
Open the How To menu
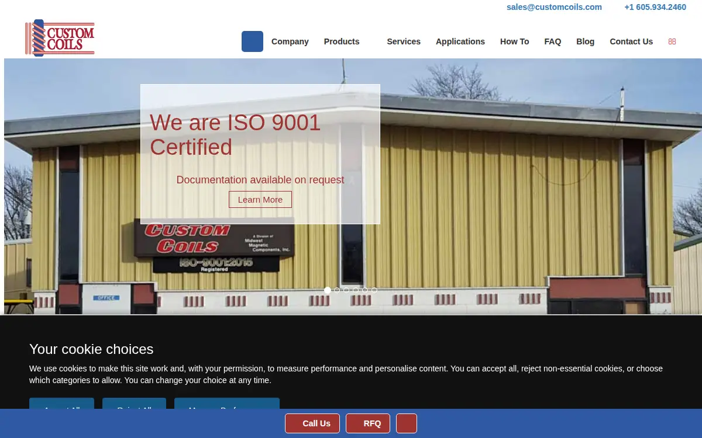514,41
